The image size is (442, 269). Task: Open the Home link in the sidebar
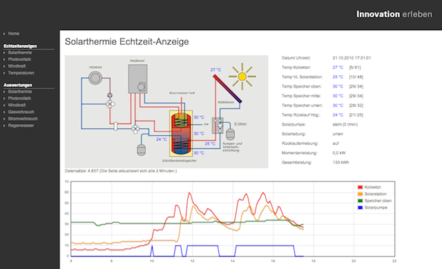point(14,34)
